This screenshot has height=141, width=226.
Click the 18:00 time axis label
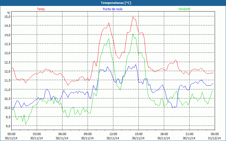pos(164,134)
